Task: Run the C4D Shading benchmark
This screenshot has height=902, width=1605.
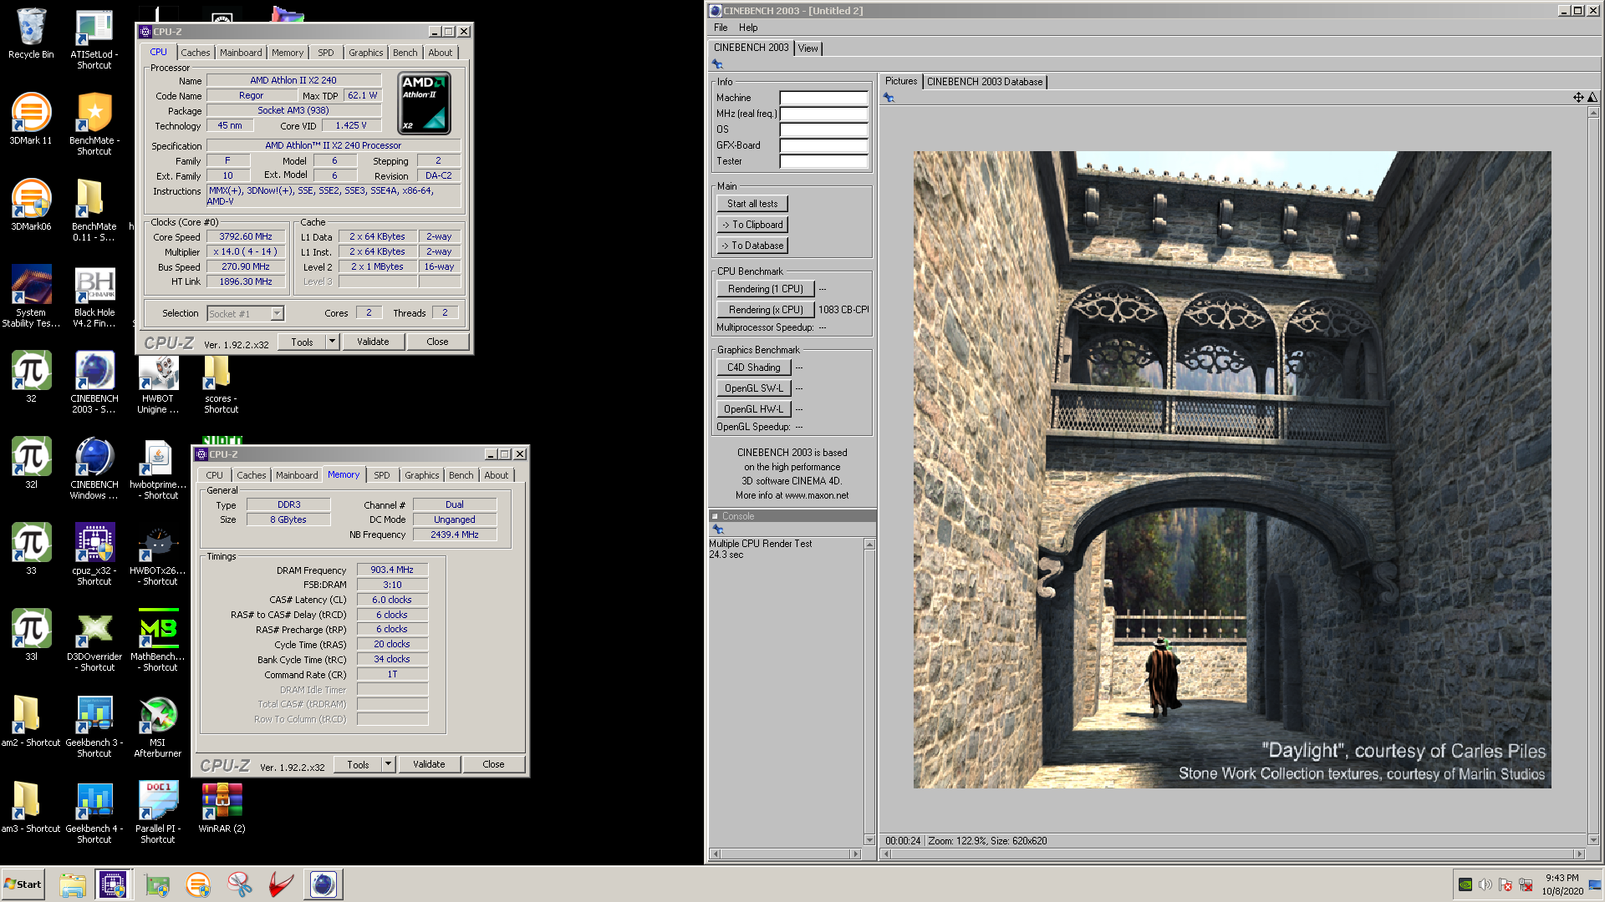Action: tap(754, 367)
